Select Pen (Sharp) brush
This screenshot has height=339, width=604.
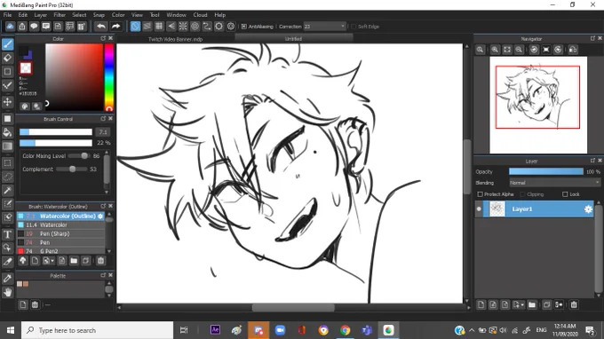(x=60, y=233)
